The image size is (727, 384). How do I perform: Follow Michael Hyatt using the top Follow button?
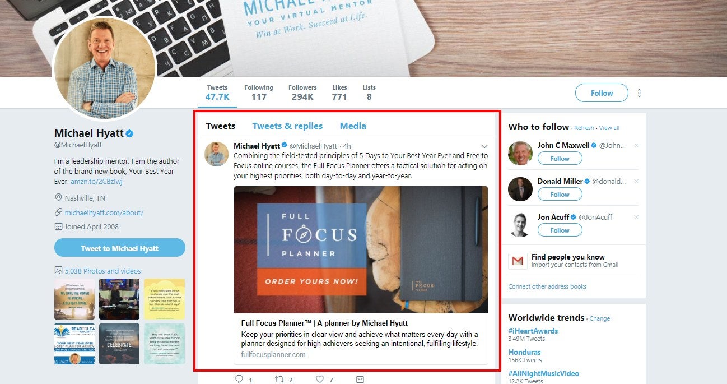point(602,93)
